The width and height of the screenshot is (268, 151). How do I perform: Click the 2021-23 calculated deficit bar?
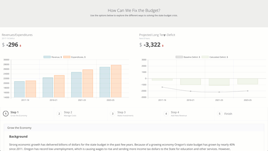click(219, 82)
